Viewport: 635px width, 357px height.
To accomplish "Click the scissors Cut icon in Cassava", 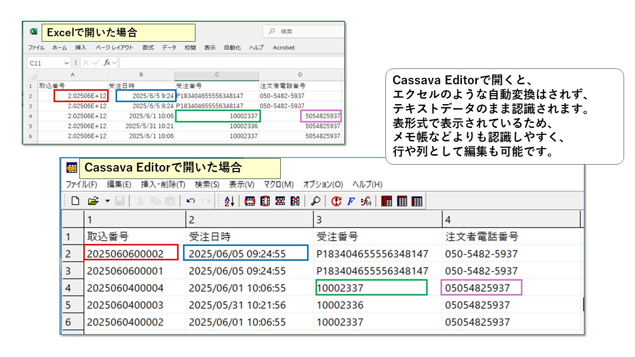I will (x=140, y=201).
